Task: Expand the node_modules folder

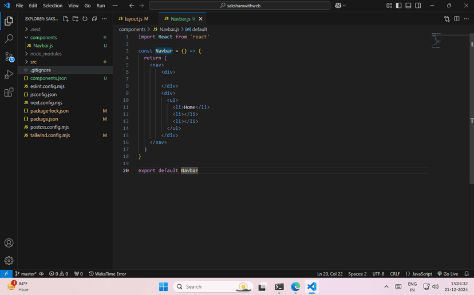Action: [46, 54]
